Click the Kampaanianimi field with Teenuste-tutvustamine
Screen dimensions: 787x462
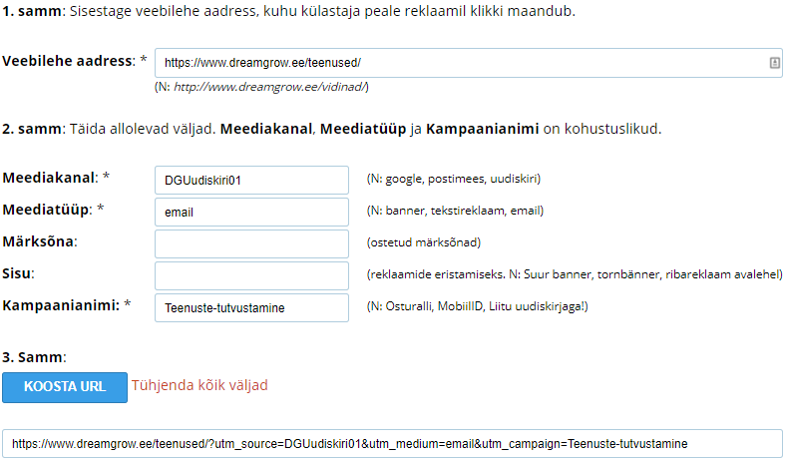[x=251, y=307]
